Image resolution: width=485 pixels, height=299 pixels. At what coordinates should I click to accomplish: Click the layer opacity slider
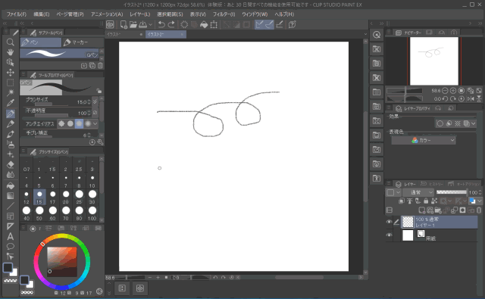(451, 192)
